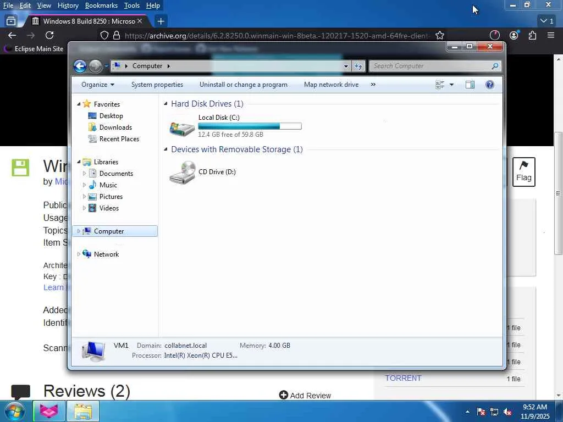
Task: Collapse the Libraries group arrow
Action: [x=79, y=162]
